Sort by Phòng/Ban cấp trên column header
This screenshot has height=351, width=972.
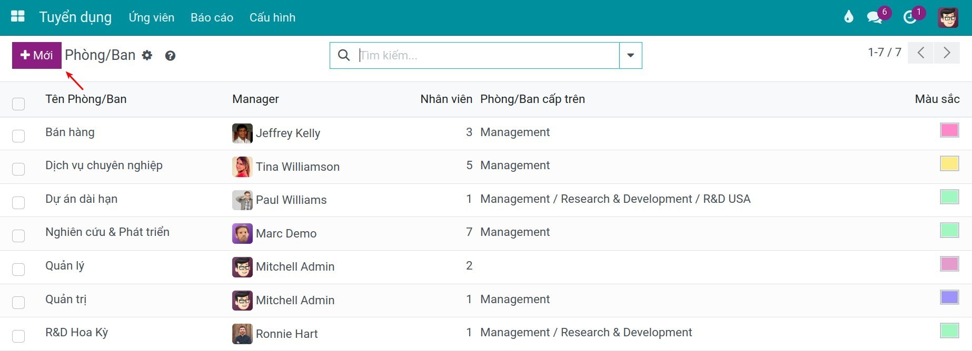point(532,99)
